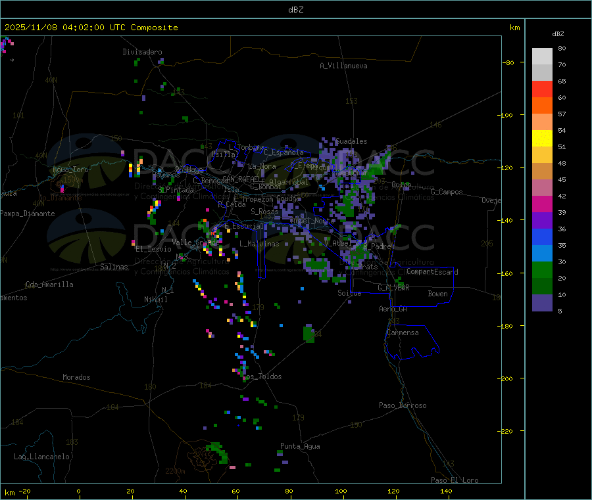This screenshot has width=592, height=500.
Task: Select the Carmensa location label
Action: point(403,332)
